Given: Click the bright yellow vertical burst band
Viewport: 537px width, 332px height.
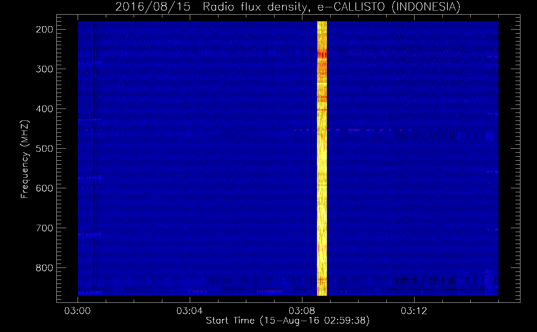Looking at the screenshot, I should point(322,158).
